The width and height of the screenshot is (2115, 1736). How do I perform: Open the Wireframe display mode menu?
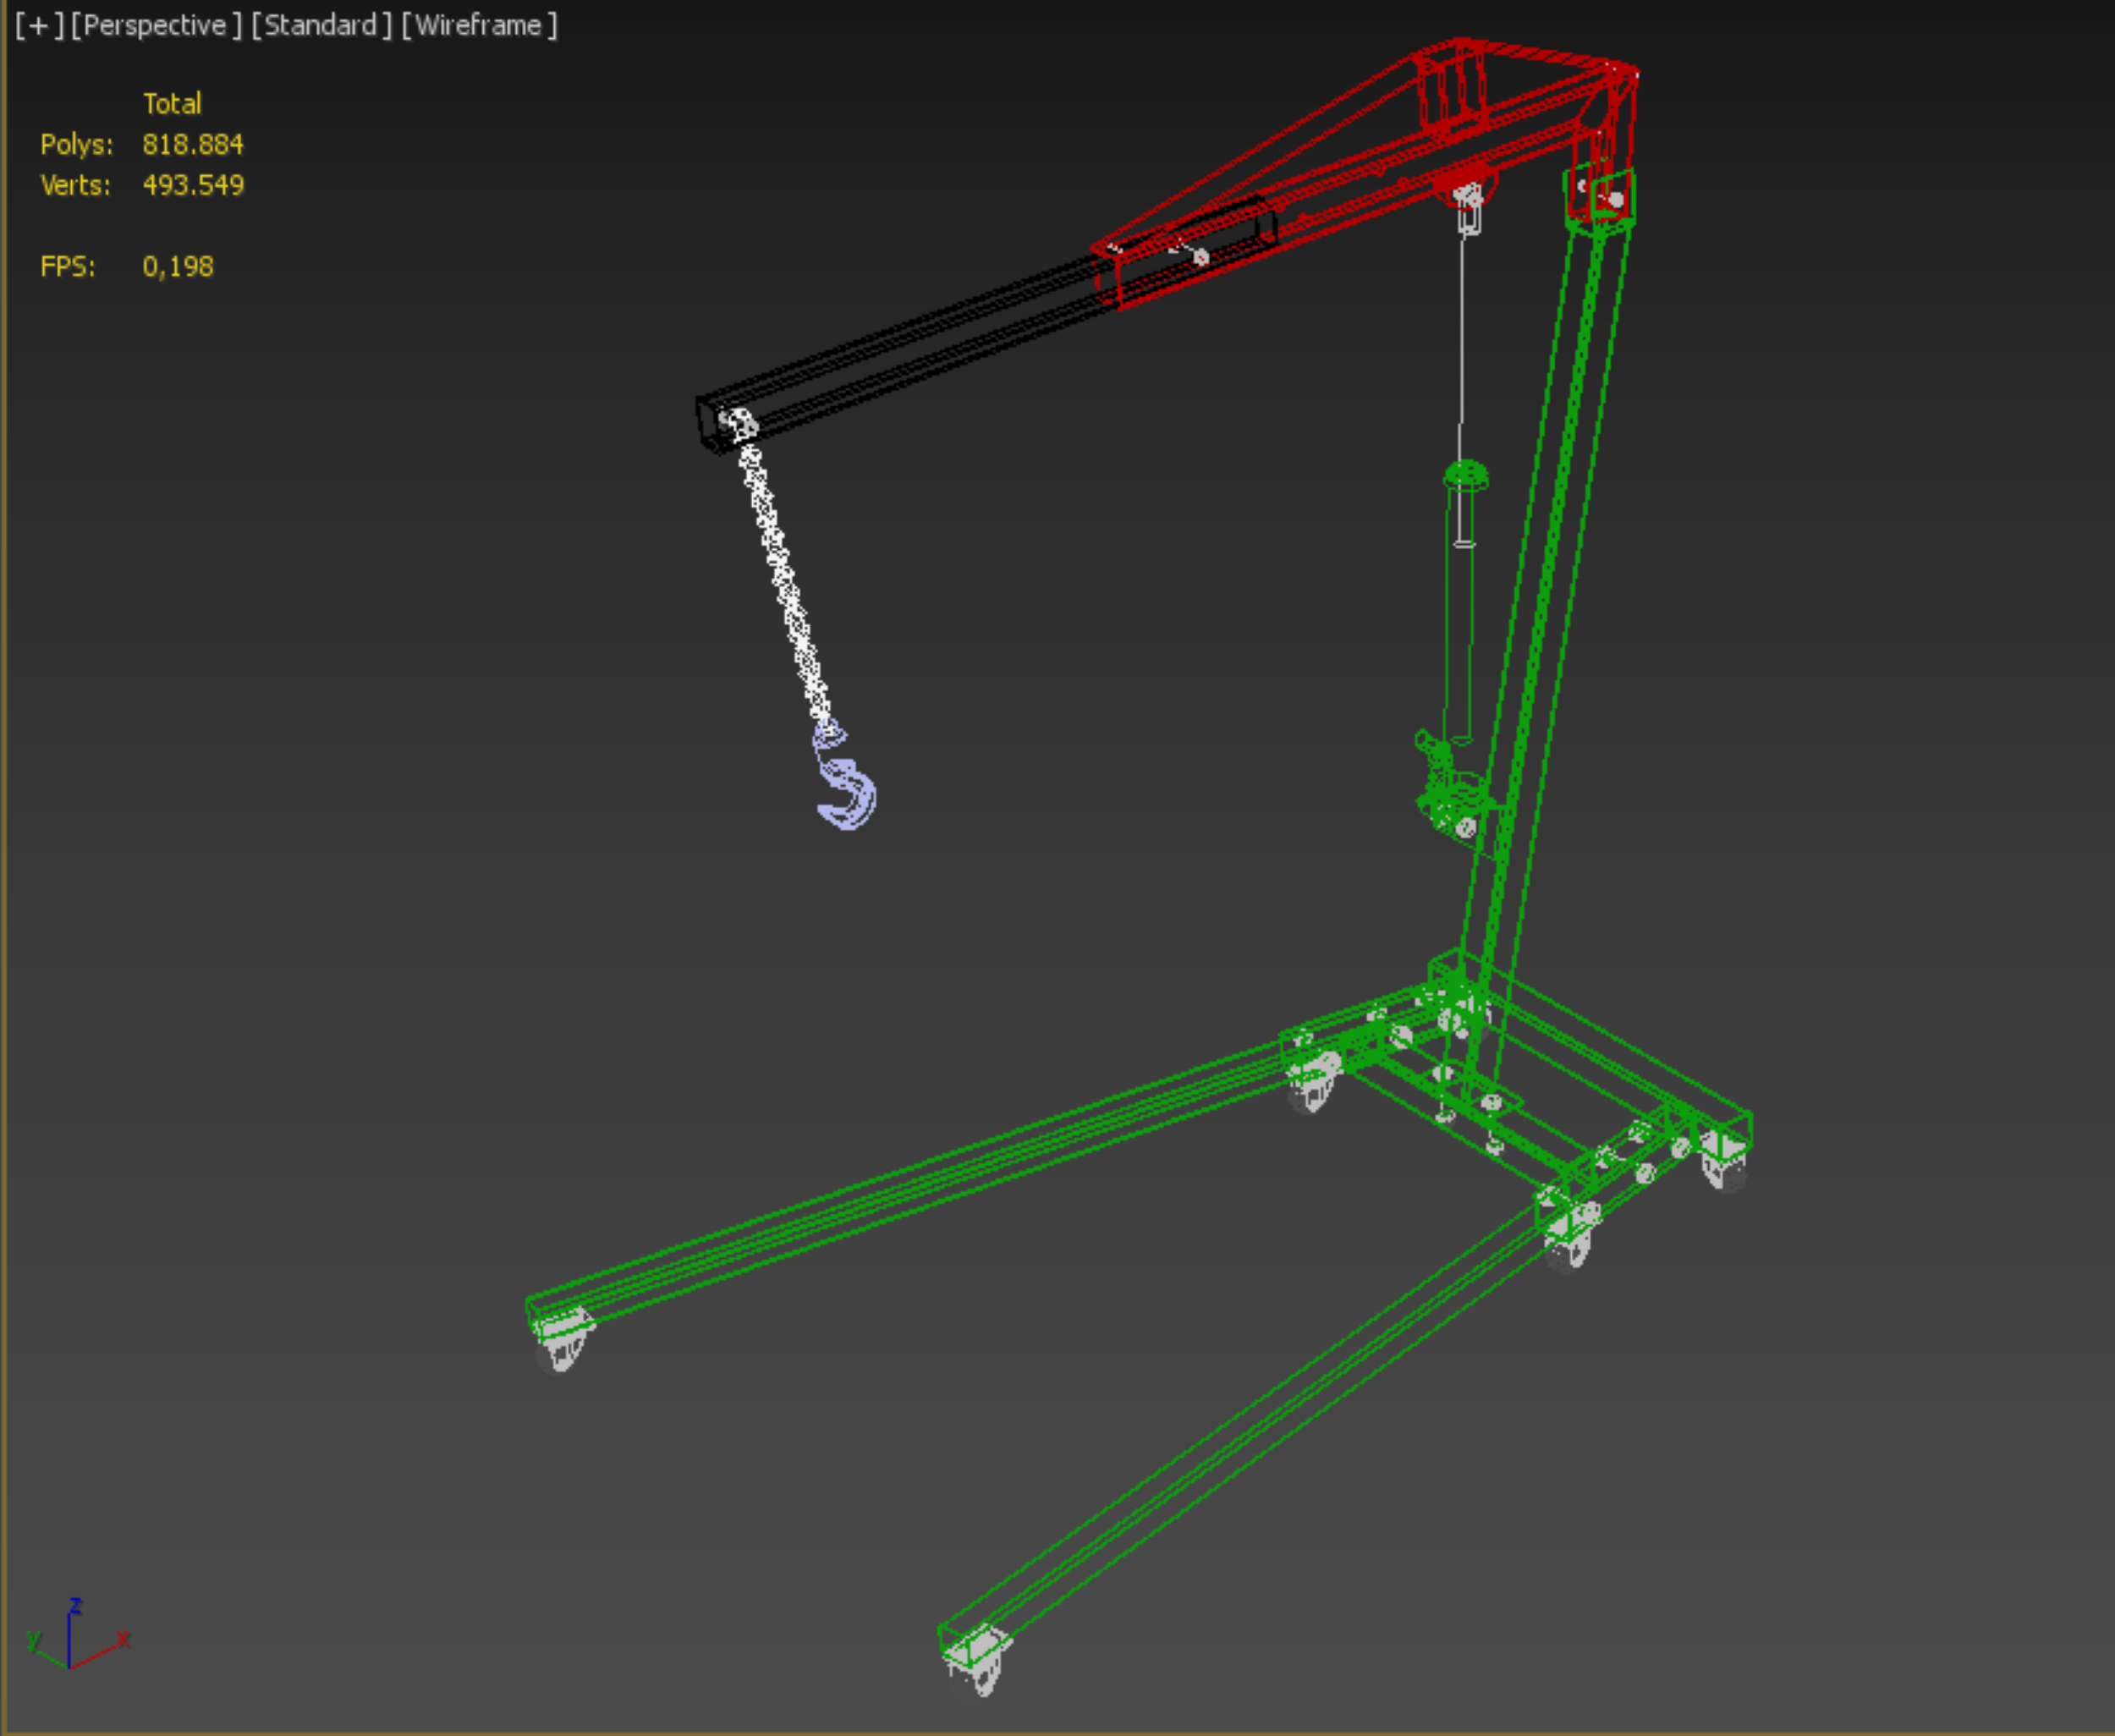coord(479,26)
